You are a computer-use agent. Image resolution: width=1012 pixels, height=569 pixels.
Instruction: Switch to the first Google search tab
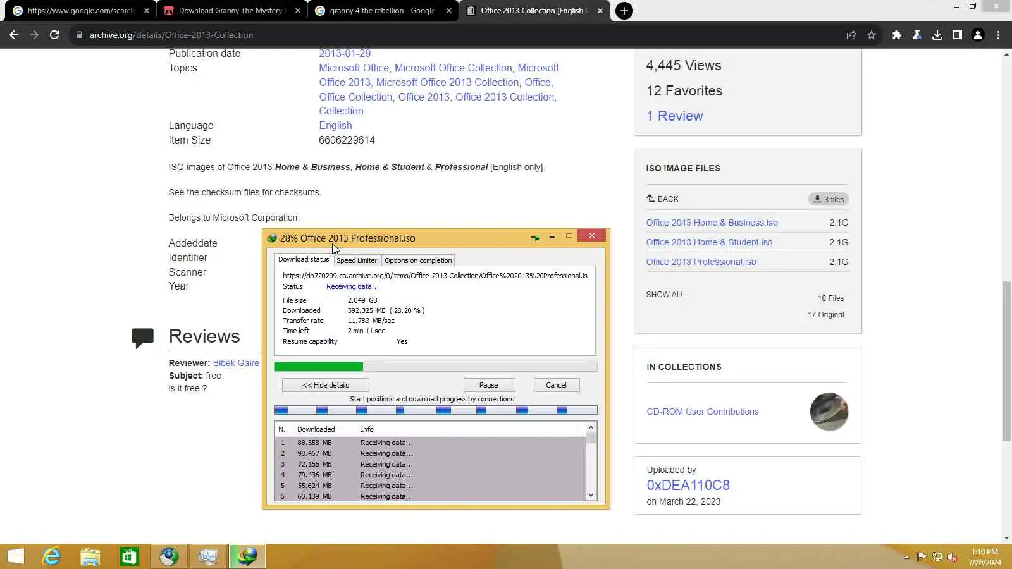(x=79, y=11)
